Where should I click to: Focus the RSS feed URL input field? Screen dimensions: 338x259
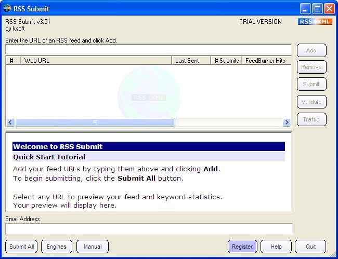tap(149, 49)
